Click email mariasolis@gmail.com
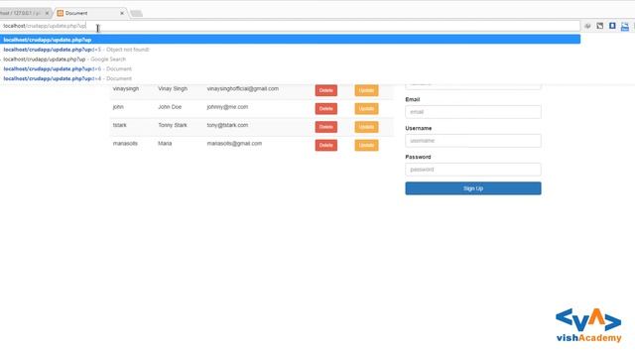 (x=234, y=143)
